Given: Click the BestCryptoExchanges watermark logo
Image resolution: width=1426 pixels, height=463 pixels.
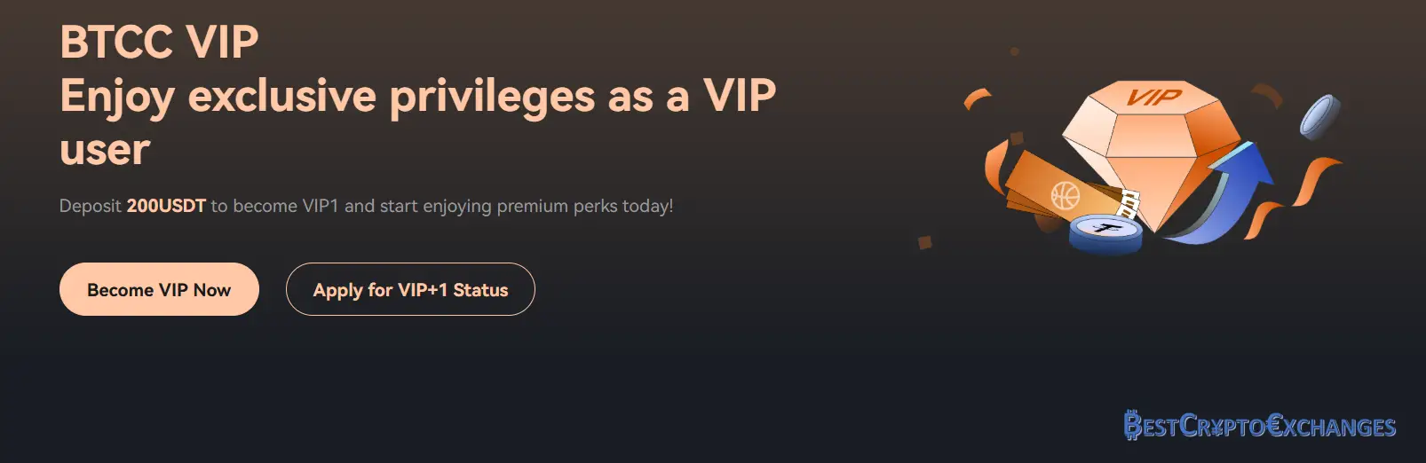Looking at the screenshot, I should pyautogui.click(x=1259, y=427).
